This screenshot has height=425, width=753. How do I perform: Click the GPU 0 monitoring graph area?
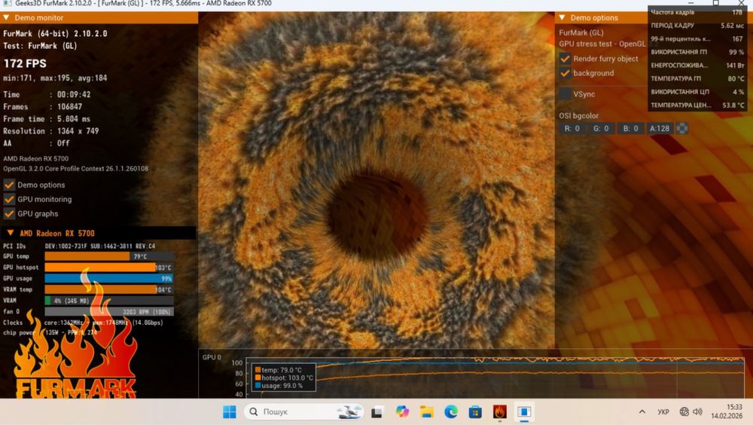(x=495, y=378)
